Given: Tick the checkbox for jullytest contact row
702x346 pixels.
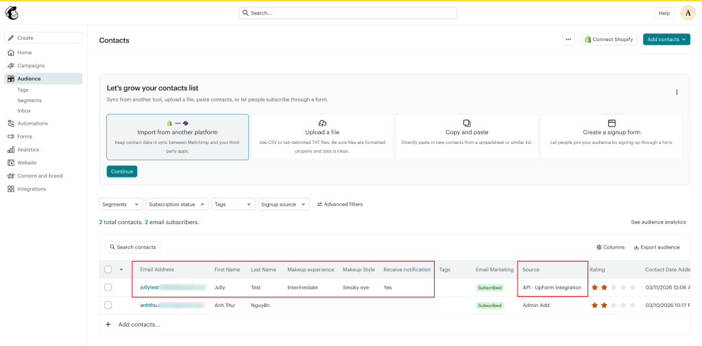Looking at the screenshot, I should click(108, 287).
